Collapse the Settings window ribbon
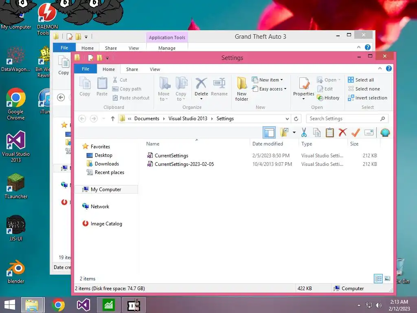 coord(380,68)
